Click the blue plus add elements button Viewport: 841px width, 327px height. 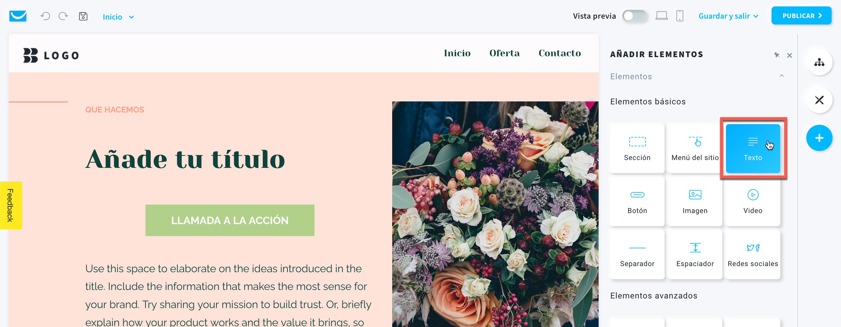point(819,138)
